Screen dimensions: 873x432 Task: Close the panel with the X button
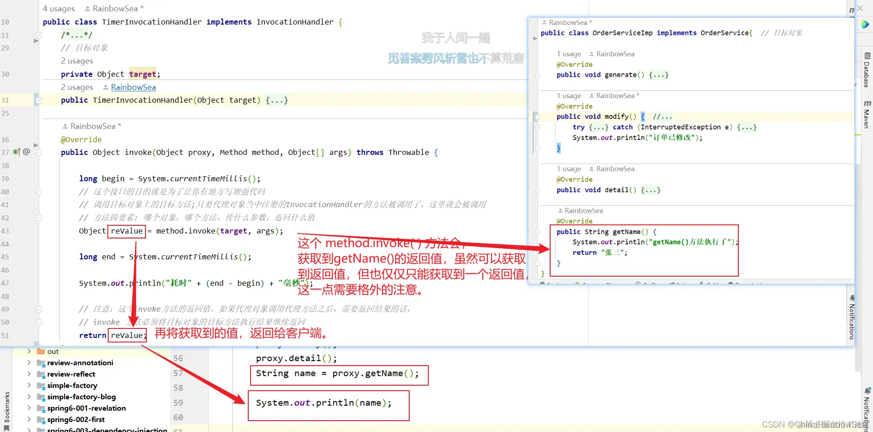(860, 8)
